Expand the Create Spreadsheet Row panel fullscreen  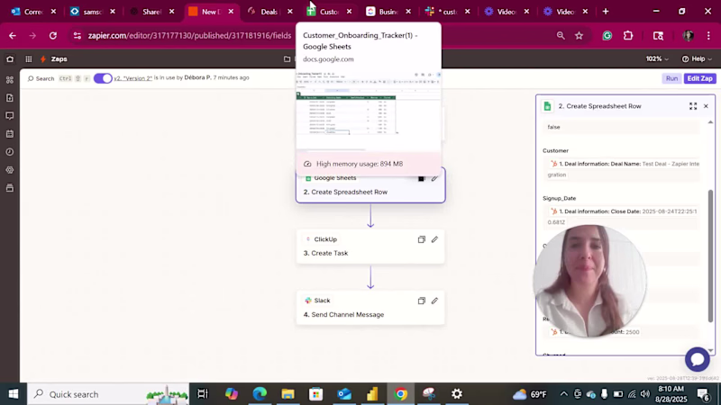693,106
